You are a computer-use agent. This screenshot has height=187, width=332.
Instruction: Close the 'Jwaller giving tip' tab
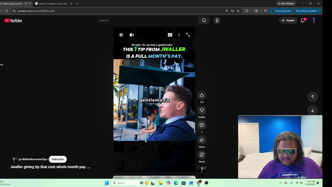tap(30, 4)
